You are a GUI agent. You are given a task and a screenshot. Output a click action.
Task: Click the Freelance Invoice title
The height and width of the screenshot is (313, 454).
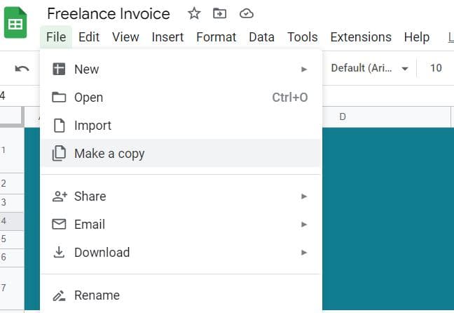(x=109, y=13)
